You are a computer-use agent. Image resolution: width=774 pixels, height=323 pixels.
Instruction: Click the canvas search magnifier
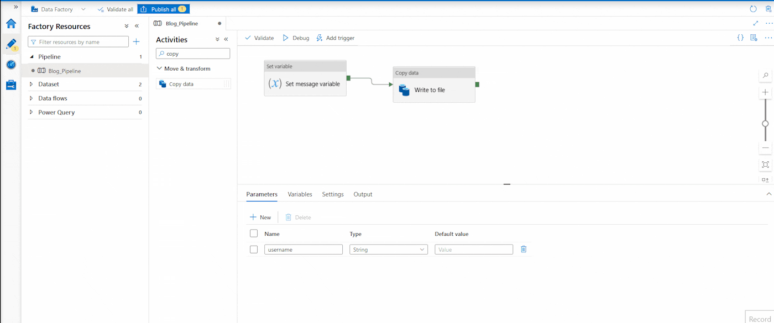[x=766, y=75]
